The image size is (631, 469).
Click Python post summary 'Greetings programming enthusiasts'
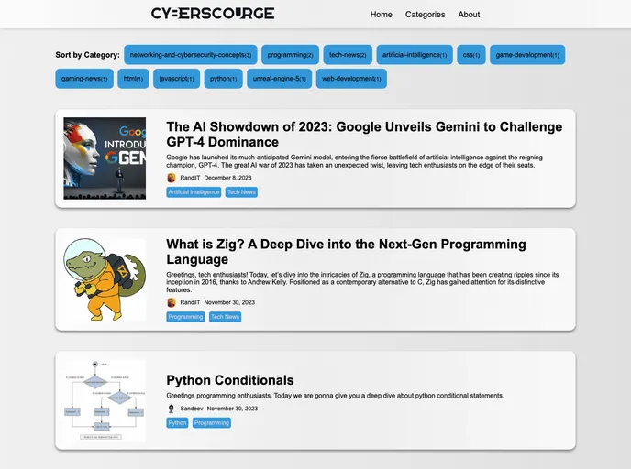(x=335, y=396)
